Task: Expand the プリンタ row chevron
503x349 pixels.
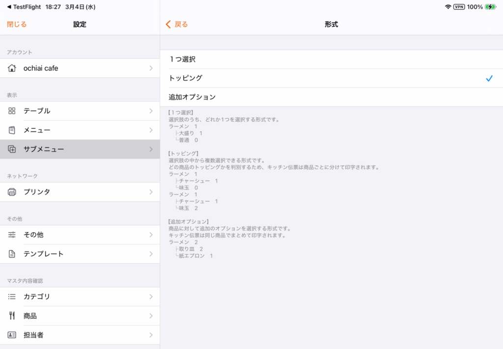Action: [151, 192]
